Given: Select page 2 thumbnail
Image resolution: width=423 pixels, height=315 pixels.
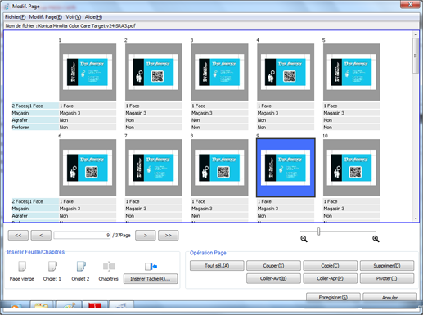Looking at the screenshot, I should [154, 72].
